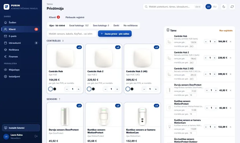Focus the product search field
240x143 pixels.
click(x=72, y=34)
